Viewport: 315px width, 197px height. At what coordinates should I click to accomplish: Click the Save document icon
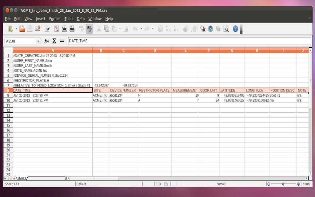click(30, 29)
